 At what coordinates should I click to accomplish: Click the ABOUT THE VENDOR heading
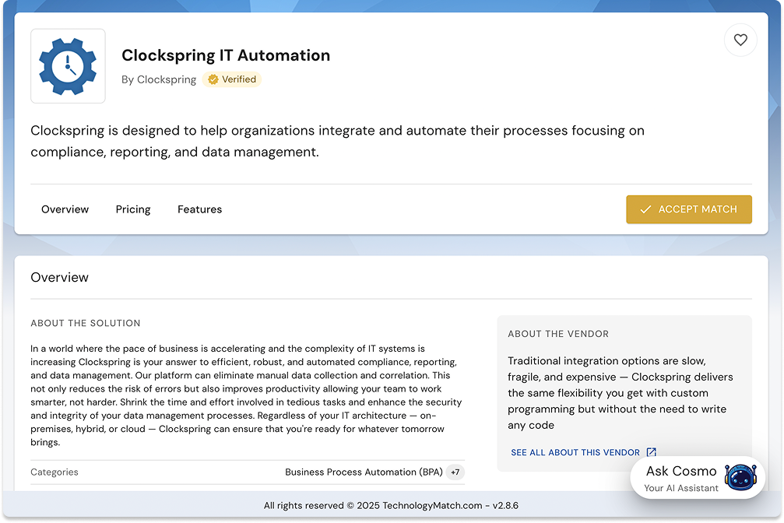[x=558, y=334]
